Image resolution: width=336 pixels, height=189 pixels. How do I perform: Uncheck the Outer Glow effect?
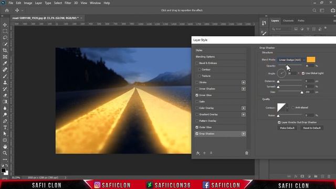tap(197, 127)
